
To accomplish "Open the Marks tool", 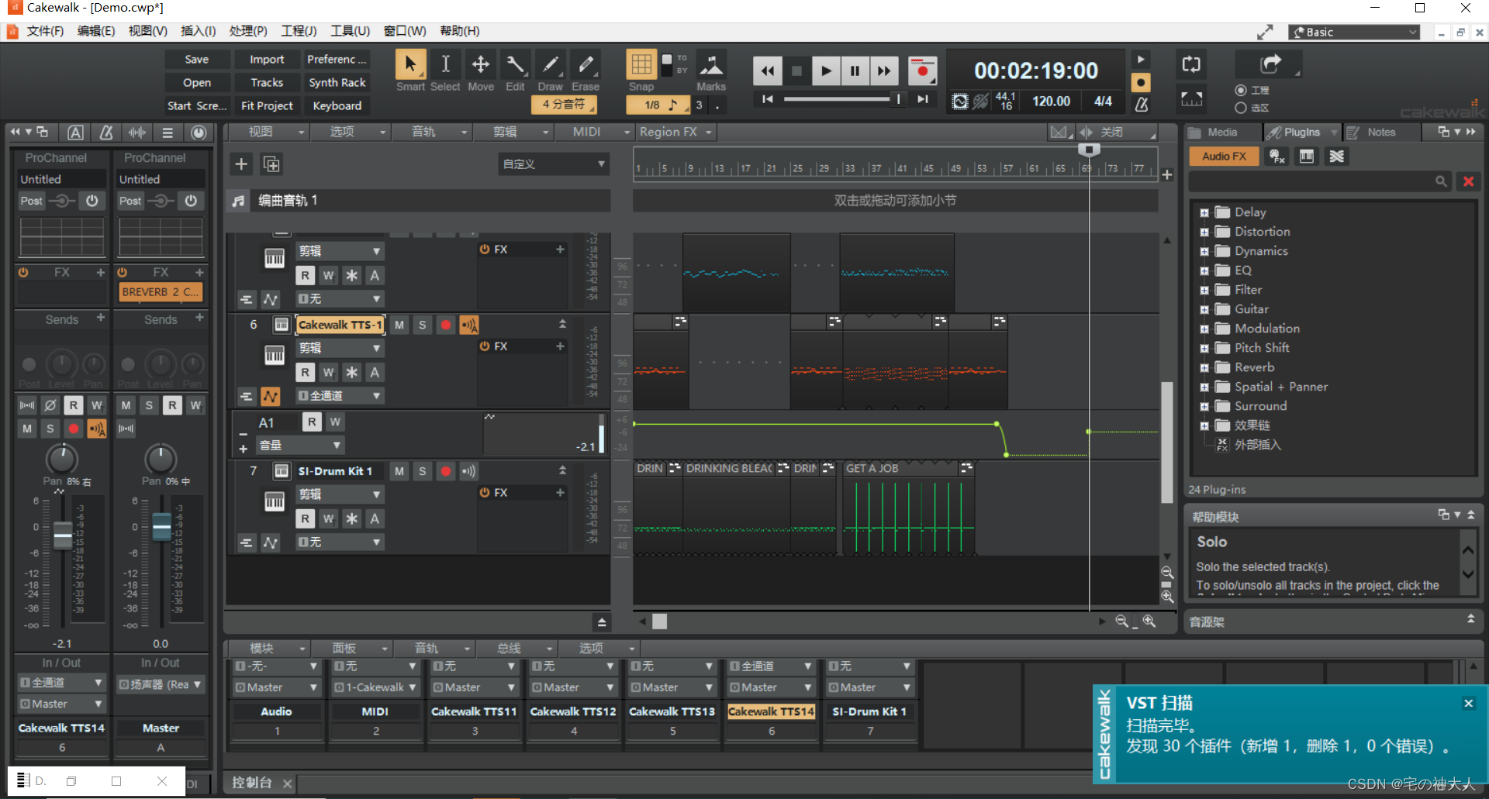I will click(711, 64).
